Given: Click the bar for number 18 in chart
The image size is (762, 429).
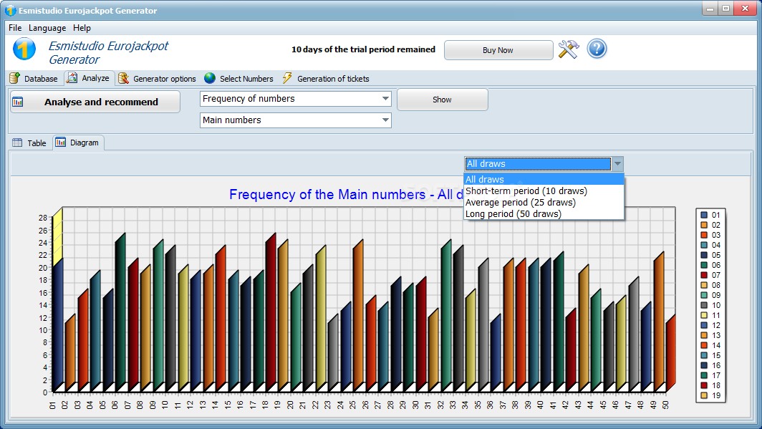Looking at the screenshot, I should pyautogui.click(x=270, y=312).
